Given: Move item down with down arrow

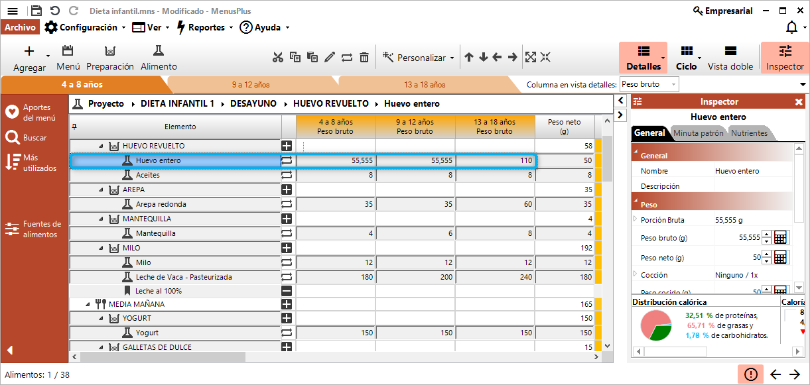Looking at the screenshot, I should click(484, 57).
